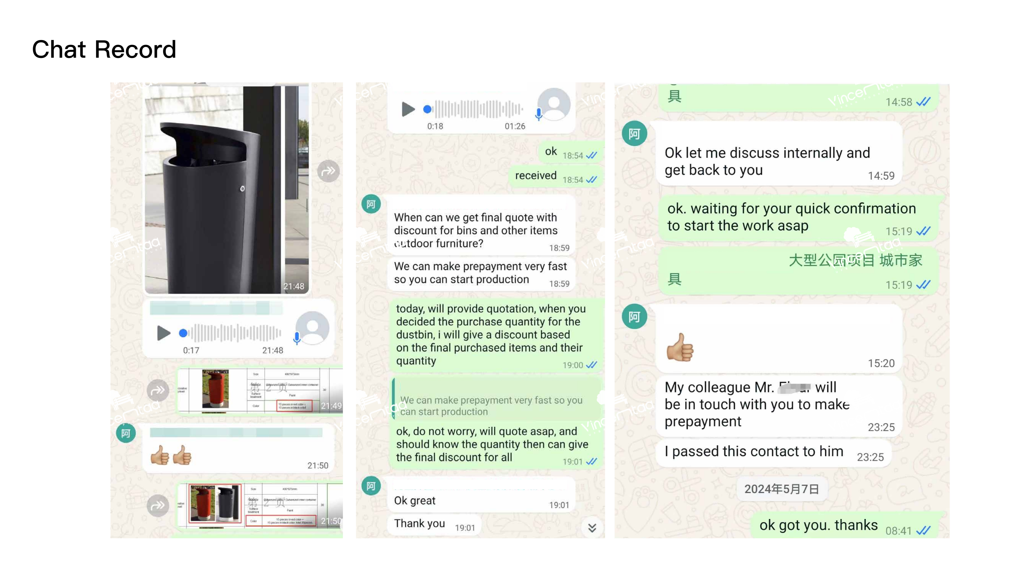Tap the sender profile picture on 0:17 voice note
This screenshot has width=1016, height=572.
(x=312, y=328)
